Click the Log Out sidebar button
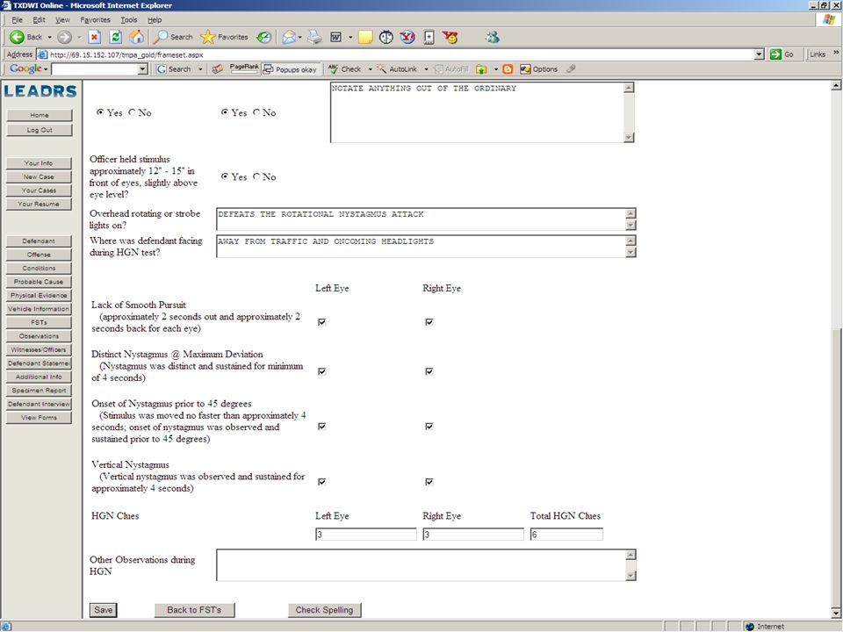This screenshot has width=843, height=632. pos(39,130)
